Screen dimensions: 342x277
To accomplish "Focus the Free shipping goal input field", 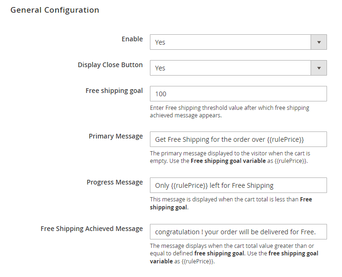I will tap(238, 93).
